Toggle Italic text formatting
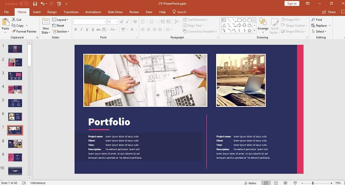 [81, 30]
